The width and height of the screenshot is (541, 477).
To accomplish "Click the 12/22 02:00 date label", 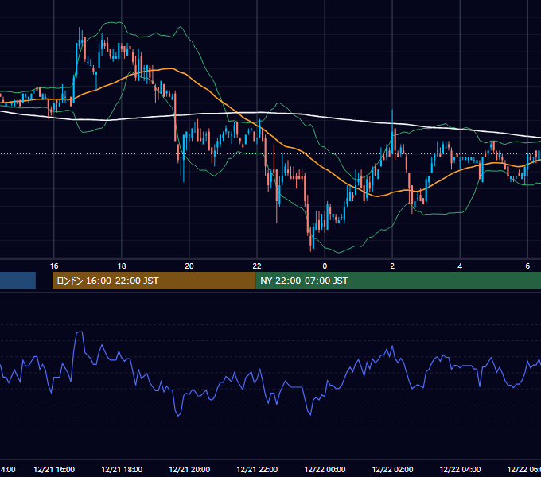I will pyautogui.click(x=392, y=469).
